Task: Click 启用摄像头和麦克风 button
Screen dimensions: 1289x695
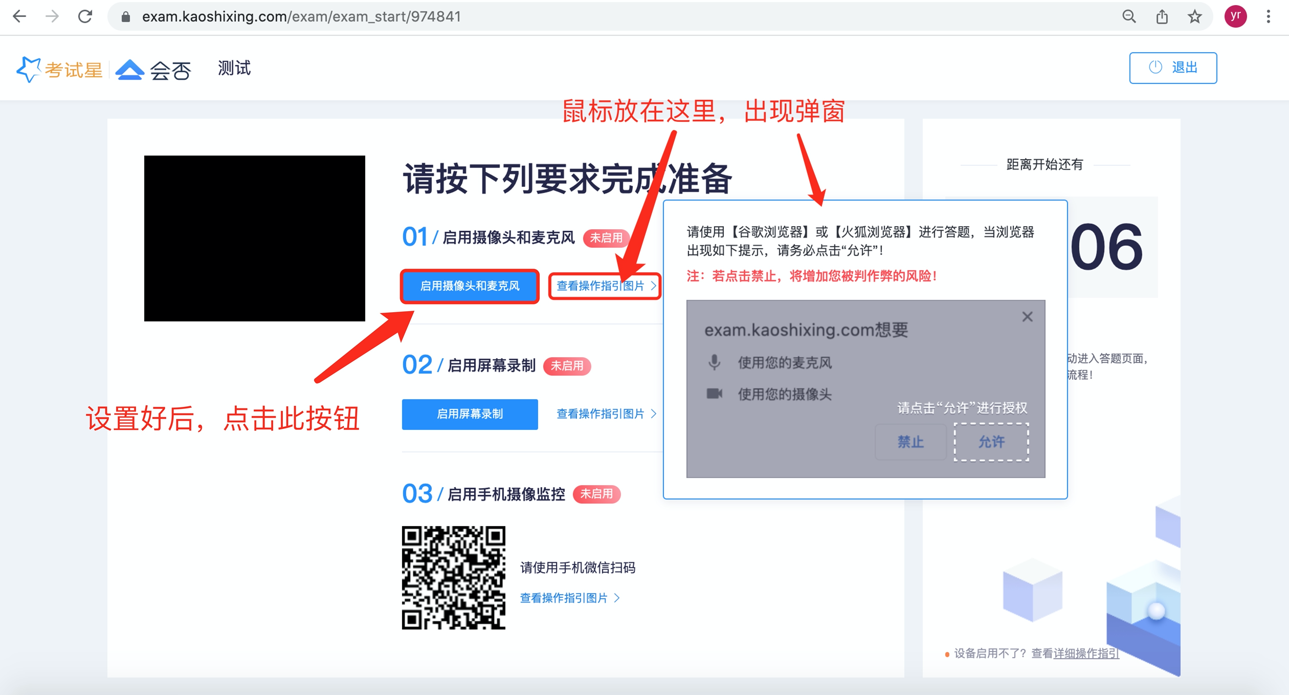Action: point(469,286)
